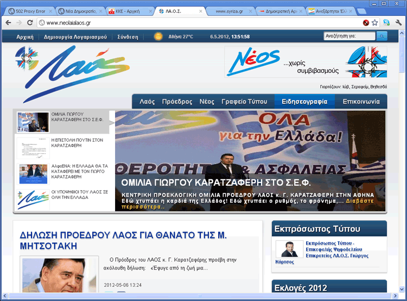This screenshot has height=301, width=407.
Task: Click the 2012-05-06 13:24 article date
Action: coord(123,285)
